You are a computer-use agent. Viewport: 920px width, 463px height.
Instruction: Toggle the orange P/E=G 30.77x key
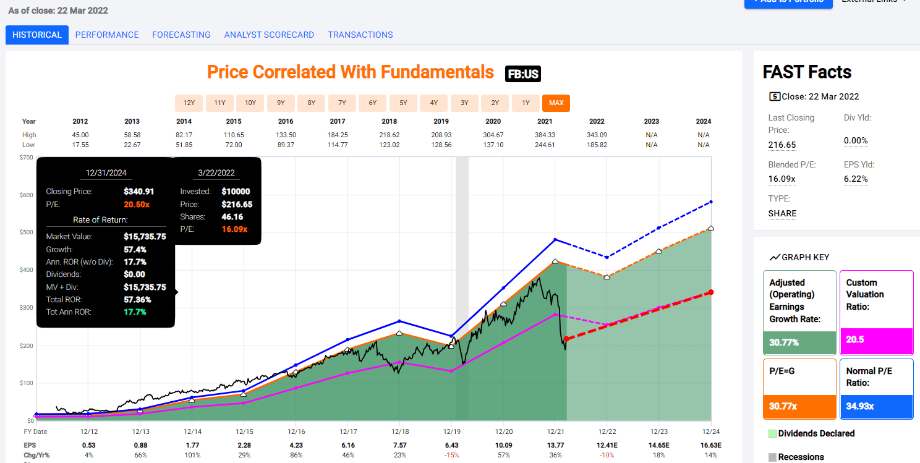799,389
